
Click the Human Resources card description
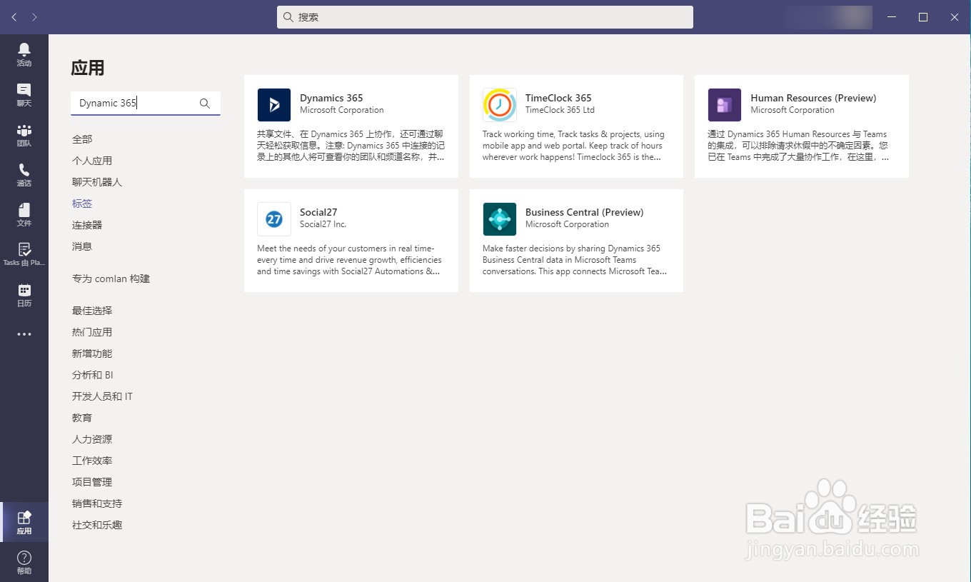pos(798,146)
